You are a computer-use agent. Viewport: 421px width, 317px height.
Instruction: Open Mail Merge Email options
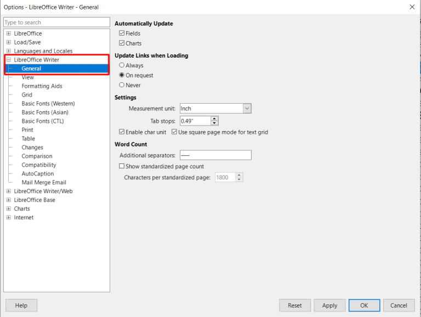(44, 183)
